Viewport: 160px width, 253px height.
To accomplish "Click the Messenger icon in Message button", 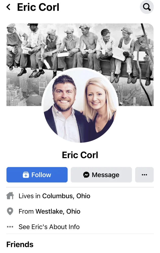I will pyautogui.click(x=86, y=175).
